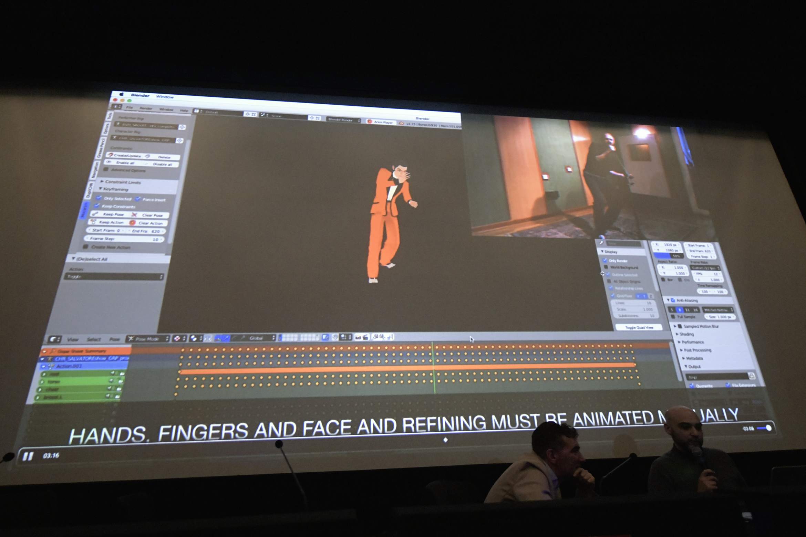
Task: Switch to the Grease Pencil side tab
Action: point(101,148)
